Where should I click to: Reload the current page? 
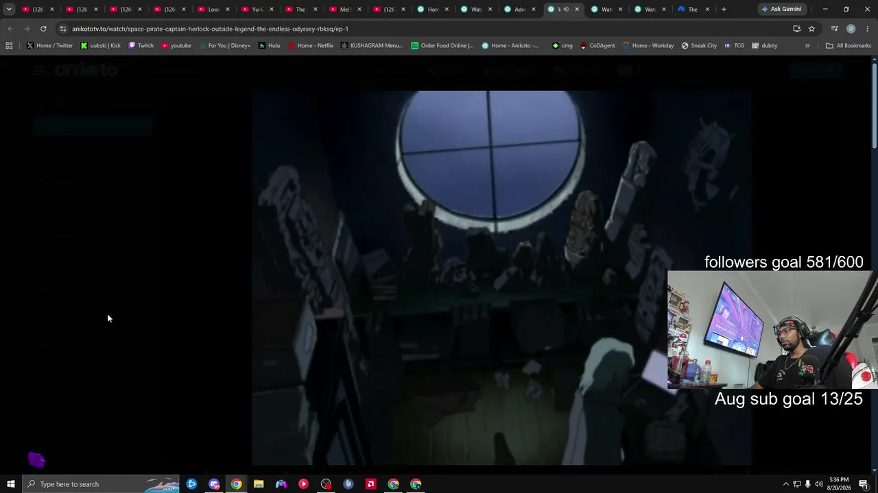43,29
